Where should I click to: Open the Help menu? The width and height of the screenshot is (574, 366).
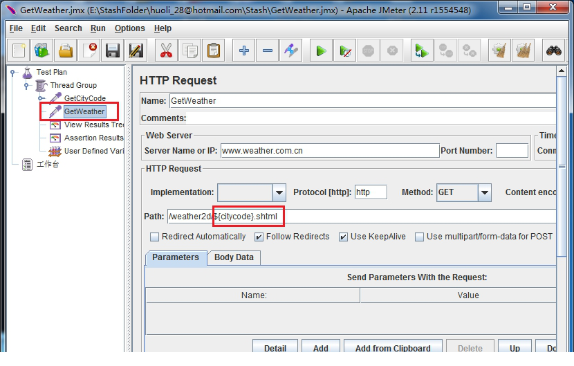tap(163, 28)
